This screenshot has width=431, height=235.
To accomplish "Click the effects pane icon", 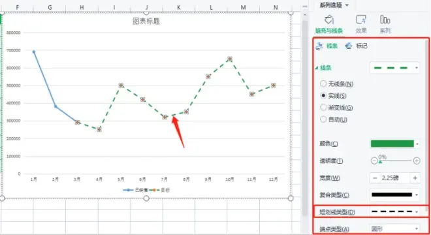I will 361,20.
